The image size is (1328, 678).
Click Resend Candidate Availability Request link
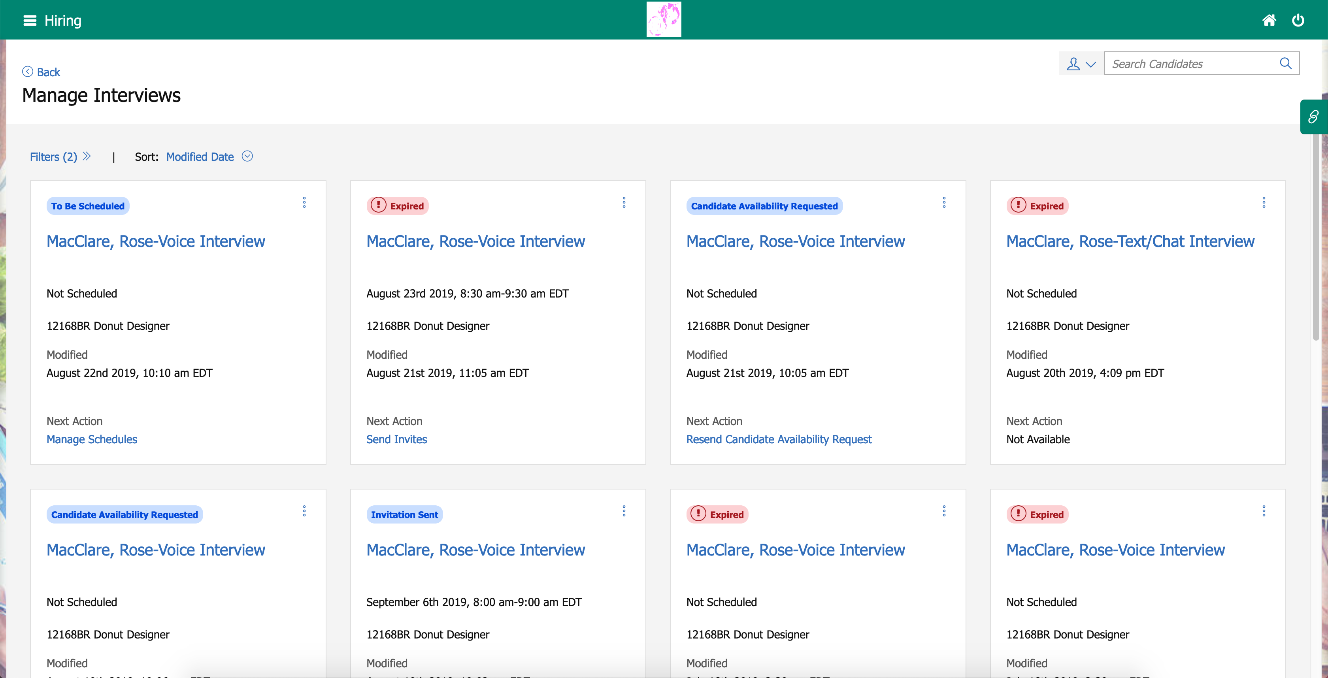click(x=779, y=439)
